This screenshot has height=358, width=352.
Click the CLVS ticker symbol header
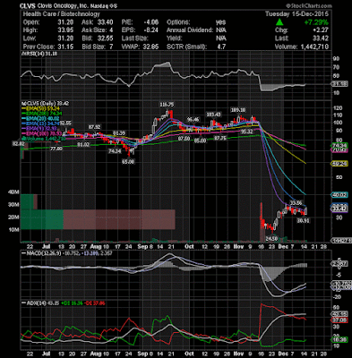click(x=27, y=6)
